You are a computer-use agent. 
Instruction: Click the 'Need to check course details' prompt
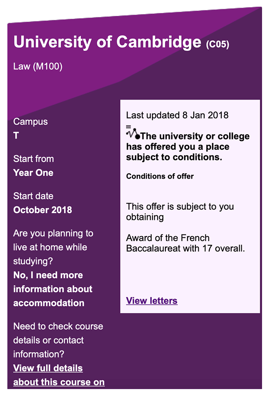click(x=58, y=340)
